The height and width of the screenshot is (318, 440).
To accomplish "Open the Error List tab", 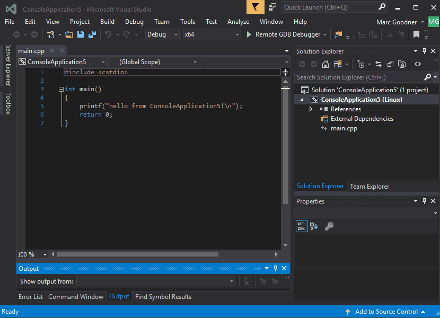I will coord(31,297).
